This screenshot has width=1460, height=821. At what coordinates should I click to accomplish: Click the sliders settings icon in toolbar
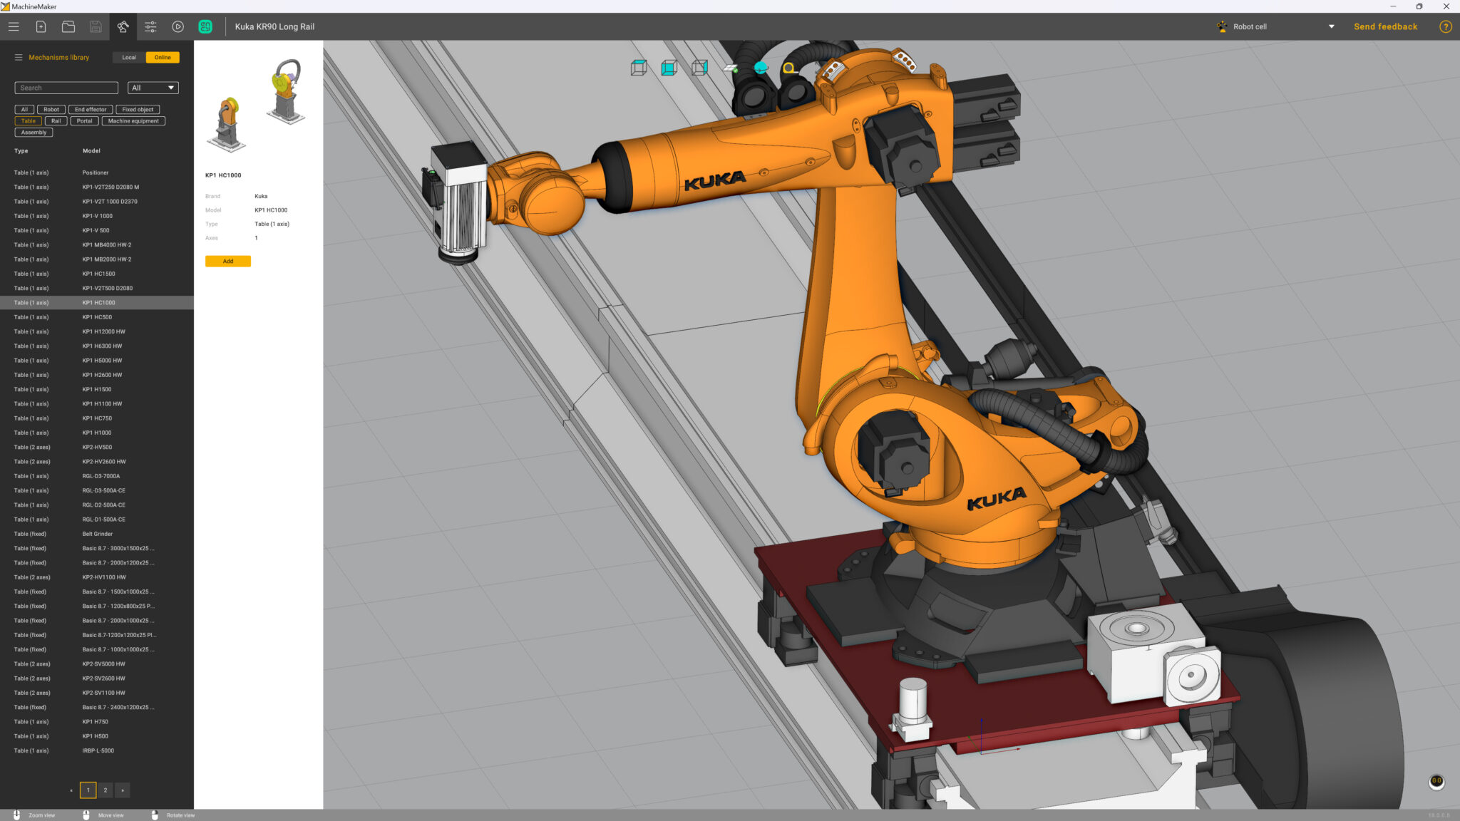pos(150,26)
